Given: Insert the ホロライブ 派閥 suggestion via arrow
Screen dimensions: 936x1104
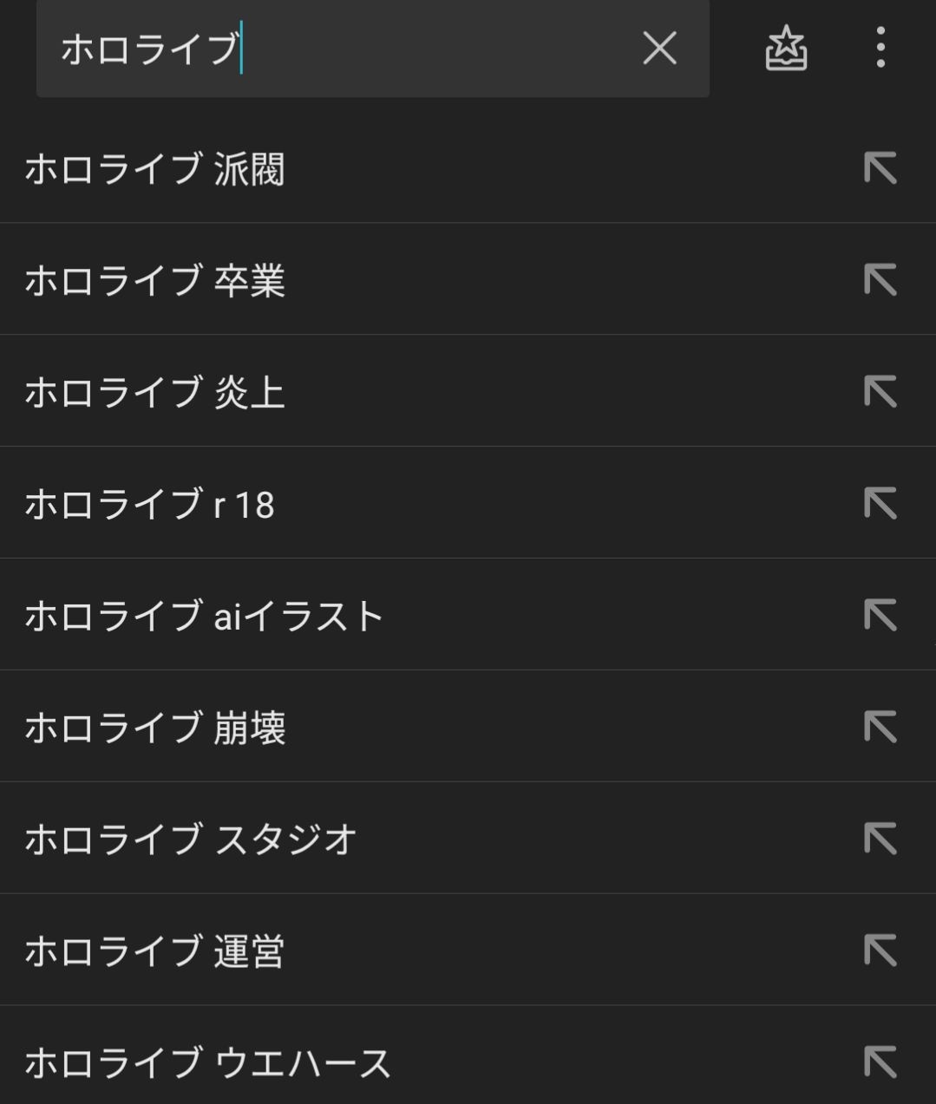Looking at the screenshot, I should pyautogui.click(x=880, y=168).
